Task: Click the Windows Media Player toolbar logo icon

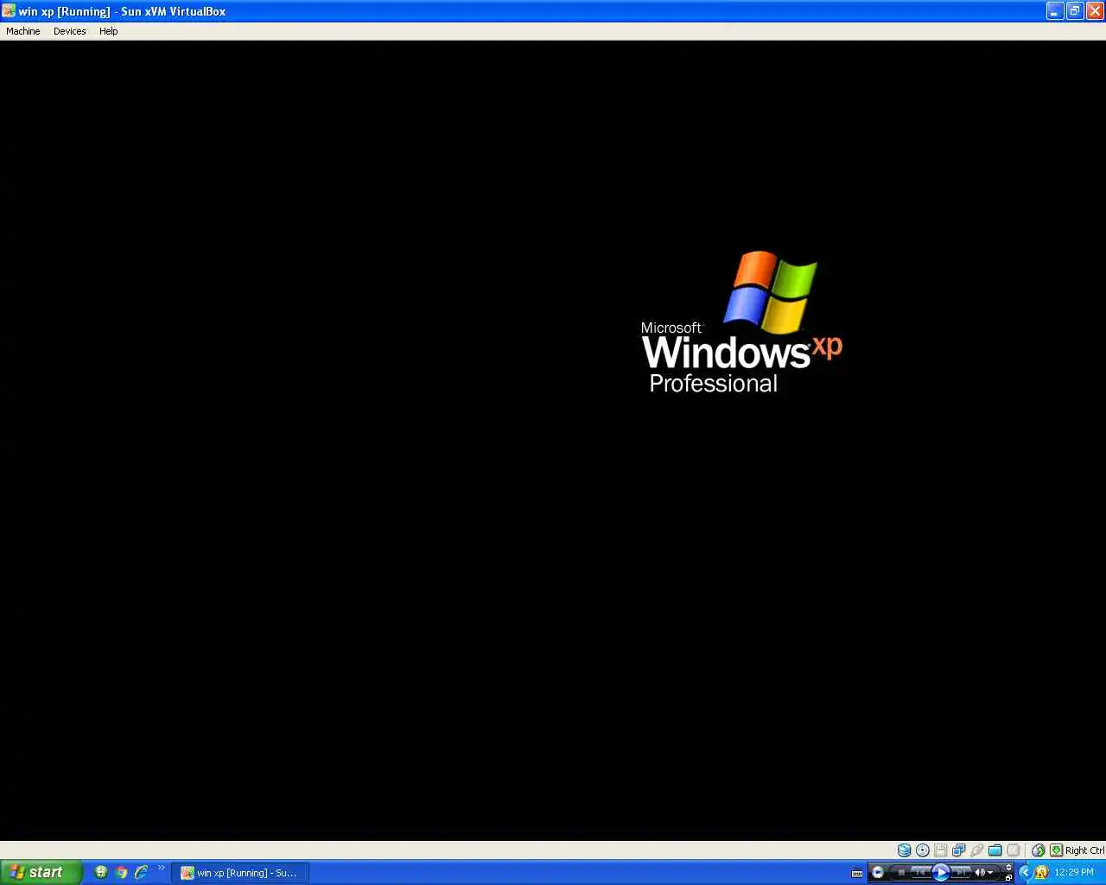Action: click(877, 872)
